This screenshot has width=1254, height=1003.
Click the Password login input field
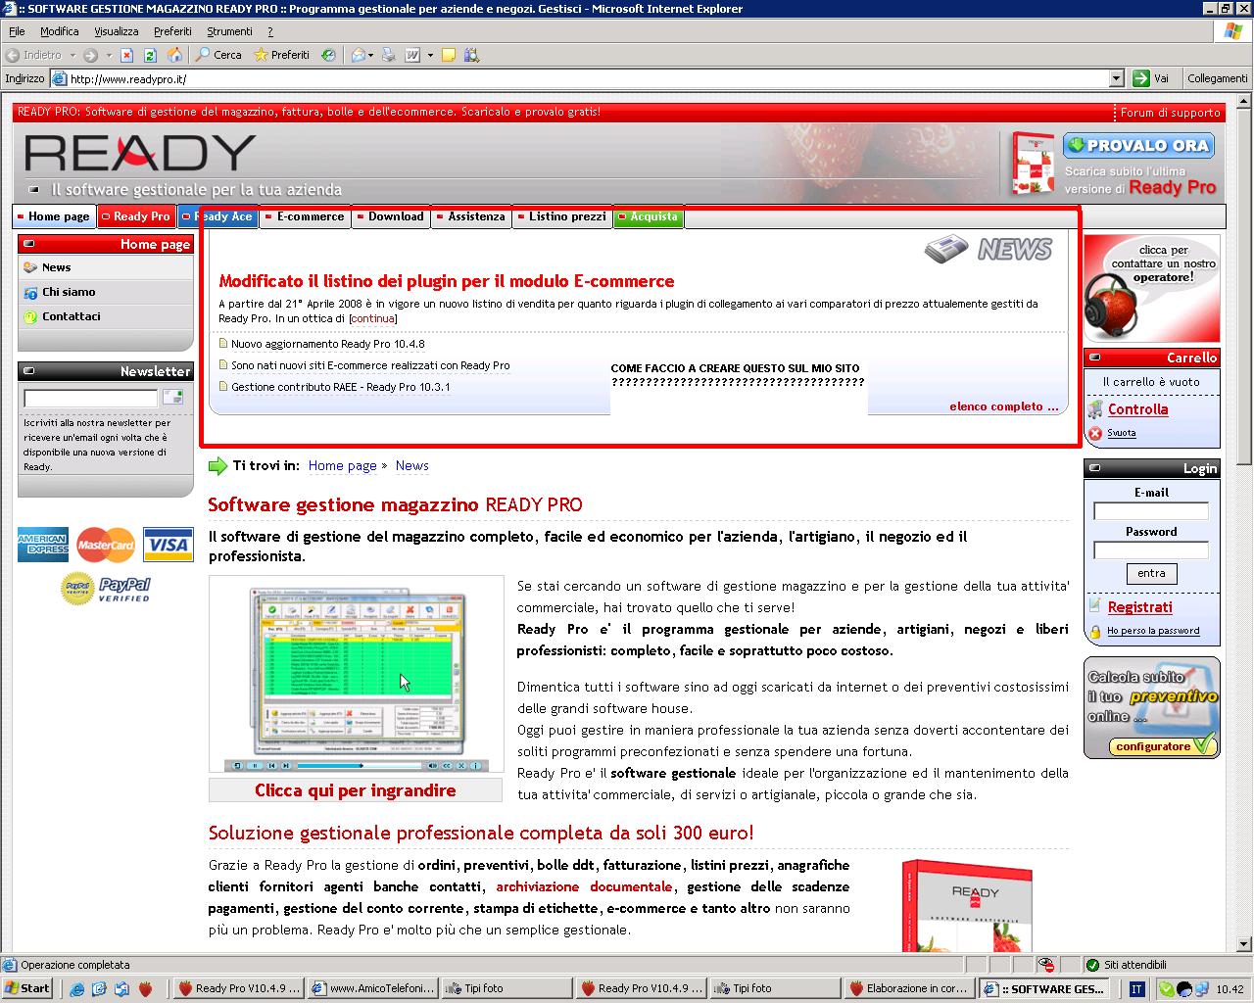click(1151, 549)
